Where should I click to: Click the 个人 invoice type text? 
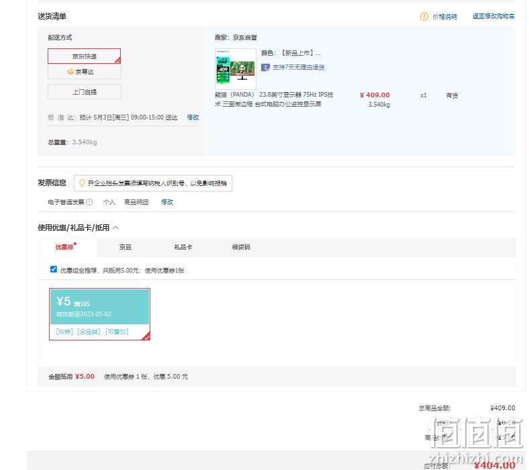109,202
